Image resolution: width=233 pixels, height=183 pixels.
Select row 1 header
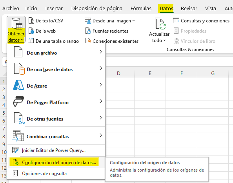coord(4,82)
